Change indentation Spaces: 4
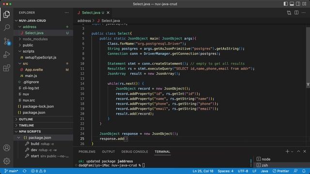The image size is (310, 174). coord(225,171)
